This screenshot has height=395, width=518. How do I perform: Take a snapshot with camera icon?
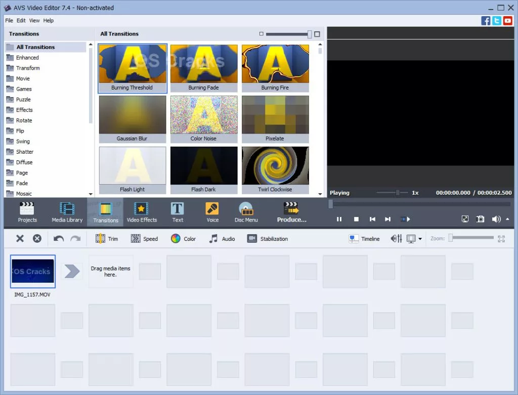pos(480,219)
